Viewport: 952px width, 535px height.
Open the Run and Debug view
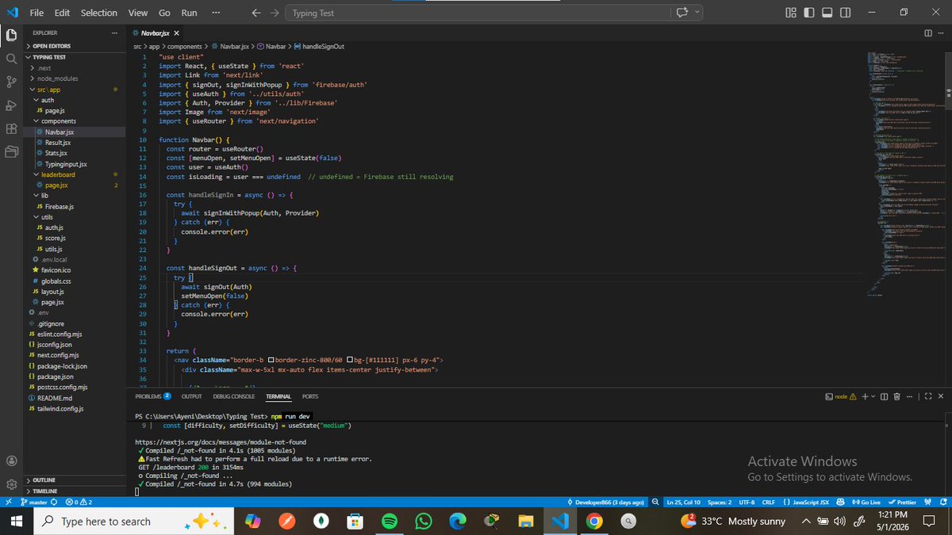(11, 105)
